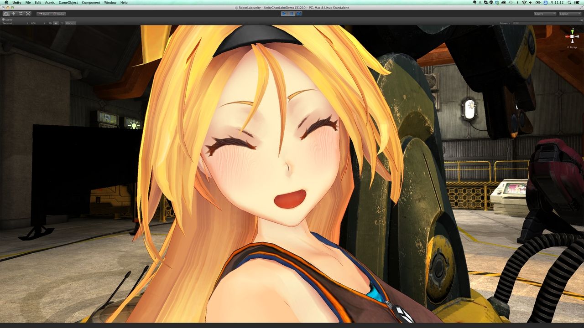Image resolution: width=584 pixels, height=328 pixels.
Task: Open the Help menu
Action: tap(124, 3)
